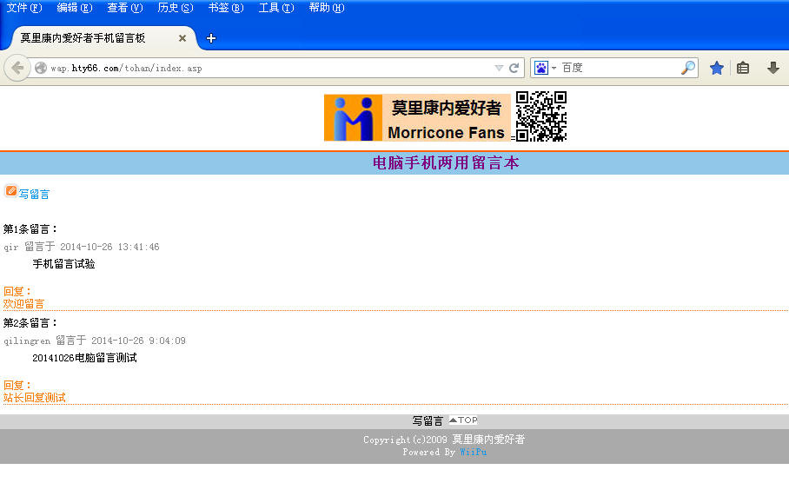Click the 第2条留言 heading
The image size is (789, 483).
coord(30,323)
